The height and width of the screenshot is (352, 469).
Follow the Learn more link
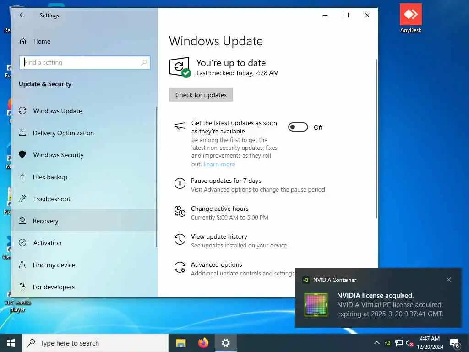[x=219, y=165]
